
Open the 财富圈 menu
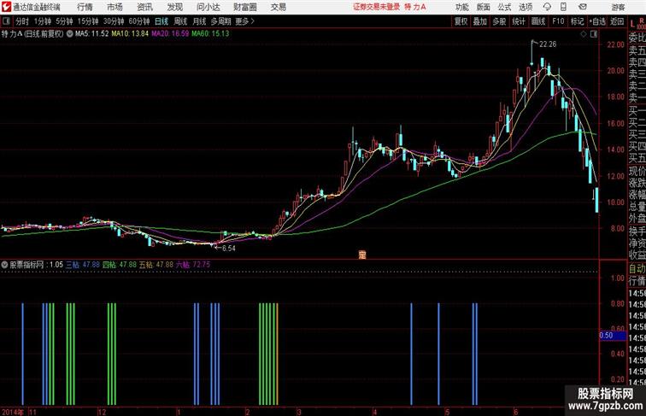(244, 7)
